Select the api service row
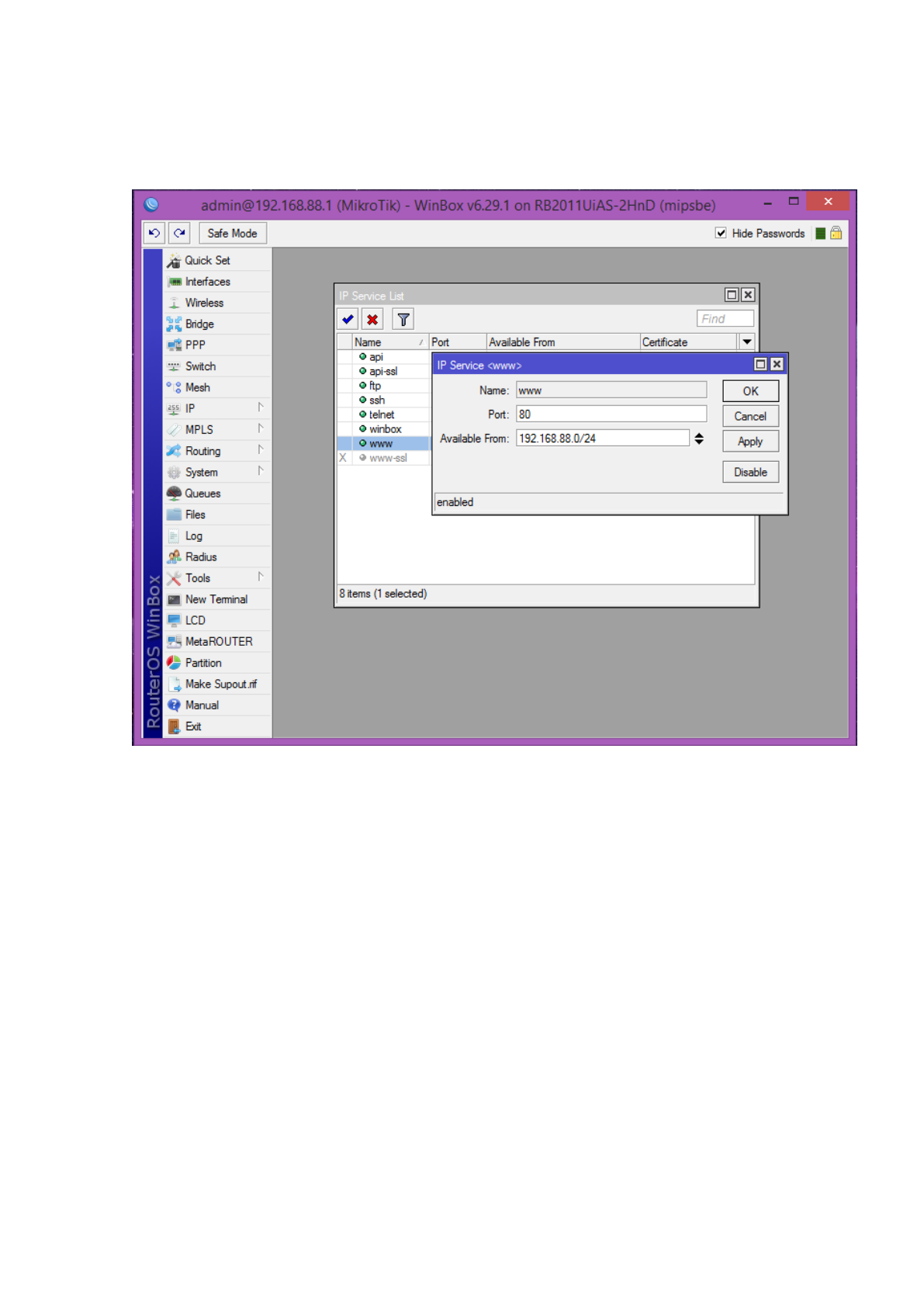The image size is (924, 1307). click(383, 357)
